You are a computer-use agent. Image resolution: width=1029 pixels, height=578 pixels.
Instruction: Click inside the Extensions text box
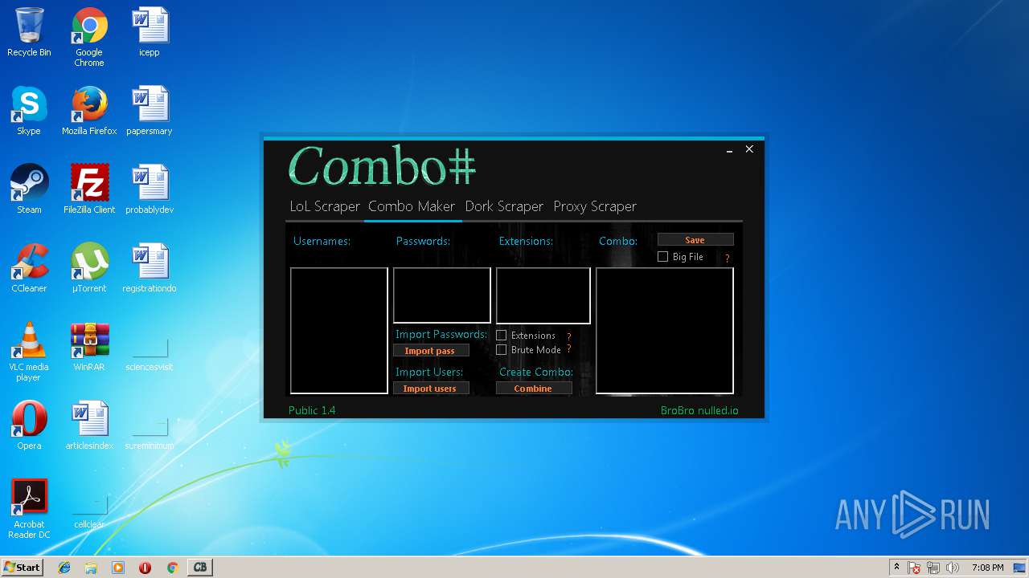pos(543,295)
